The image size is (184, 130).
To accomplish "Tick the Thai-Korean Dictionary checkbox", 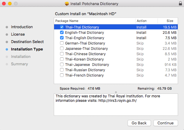I will pos(62,59).
